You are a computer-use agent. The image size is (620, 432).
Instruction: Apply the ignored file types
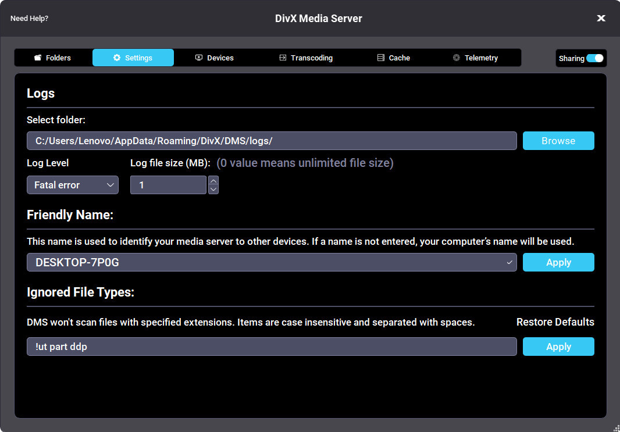click(x=558, y=347)
